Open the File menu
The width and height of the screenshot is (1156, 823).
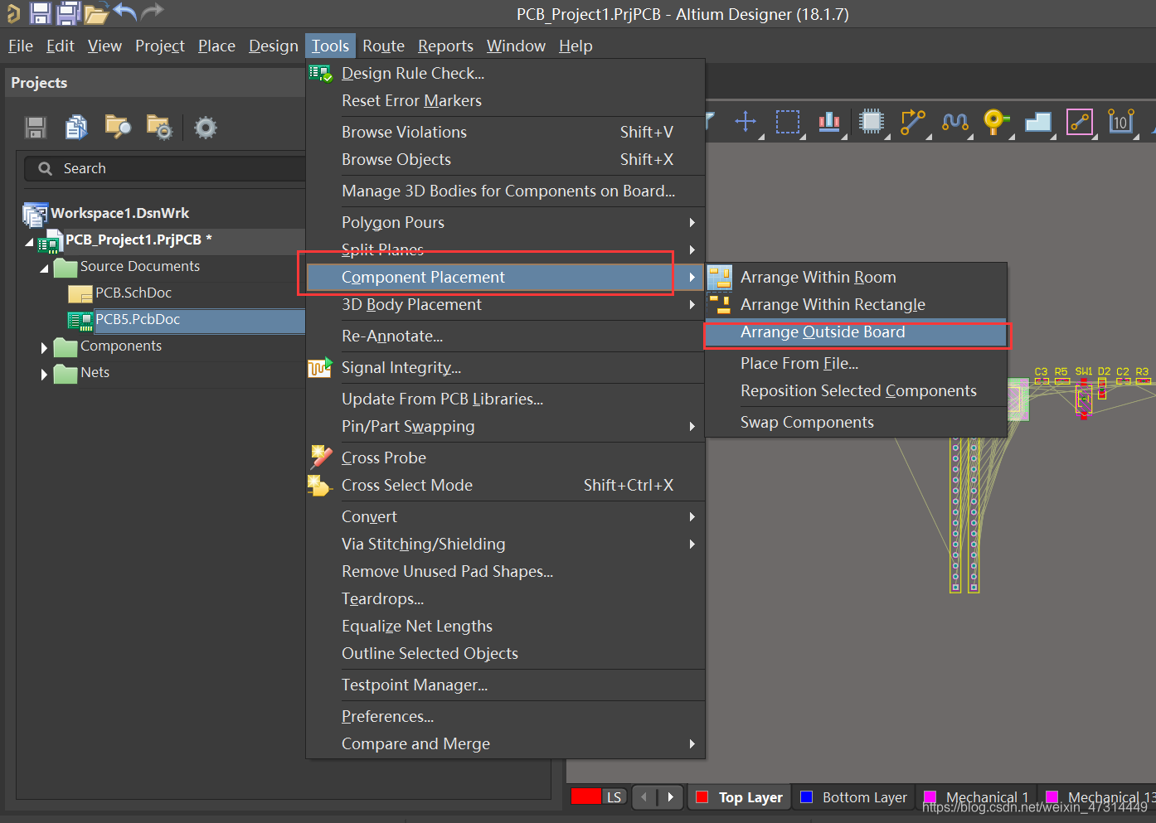tap(21, 46)
